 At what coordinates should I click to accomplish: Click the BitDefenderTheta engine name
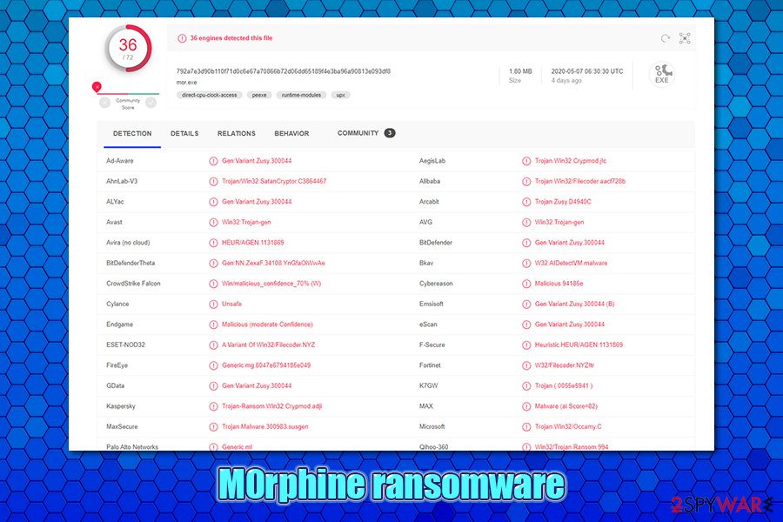[130, 264]
